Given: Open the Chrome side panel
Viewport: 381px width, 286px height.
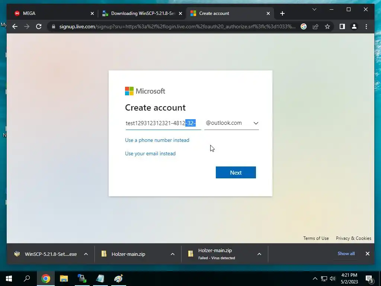Looking at the screenshot, I should point(342,26).
